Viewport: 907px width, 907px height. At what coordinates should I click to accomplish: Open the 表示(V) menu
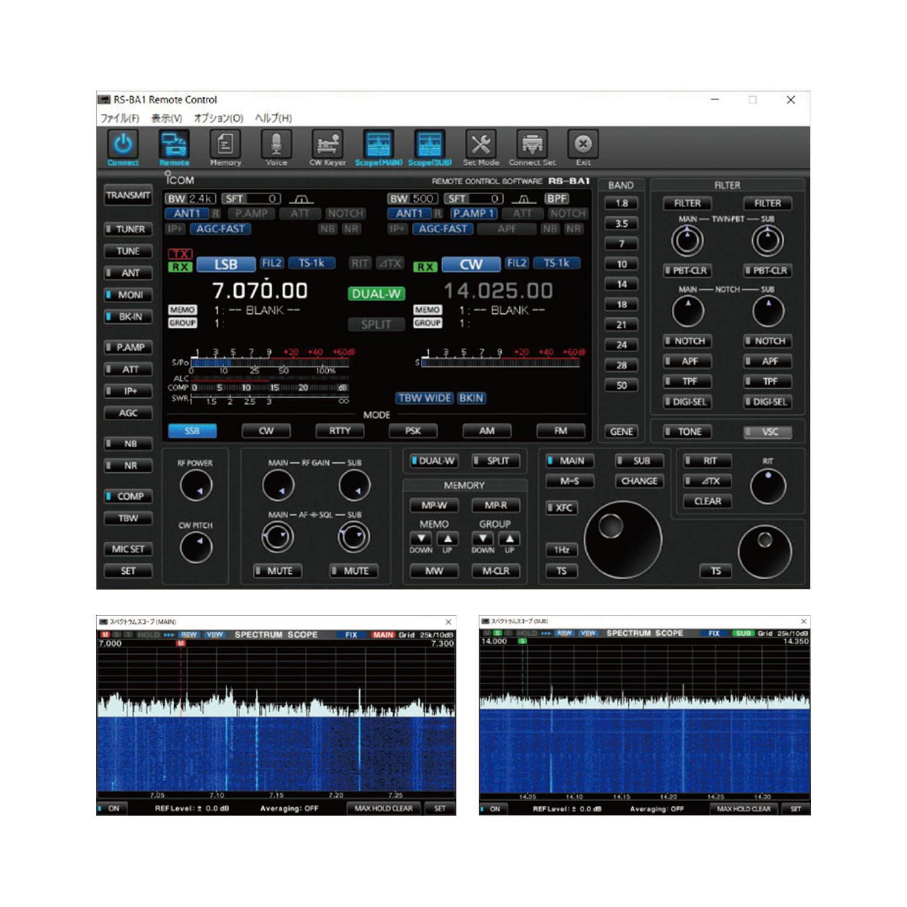167,119
